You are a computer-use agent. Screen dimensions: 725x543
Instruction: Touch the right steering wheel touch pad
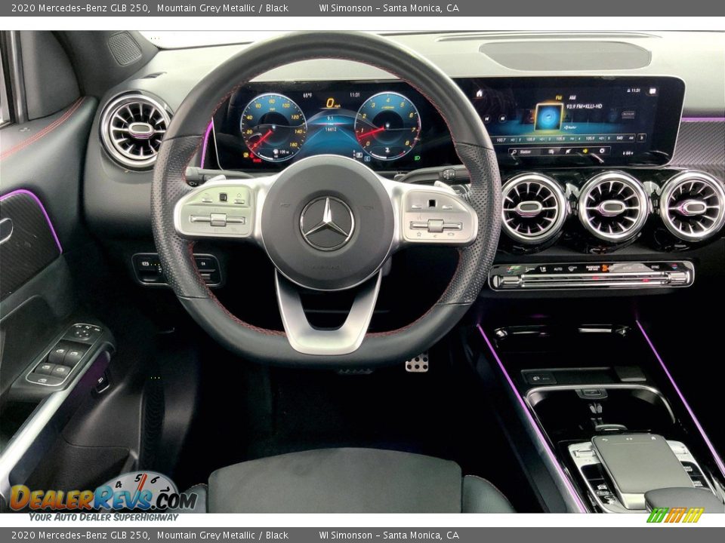tap(432, 203)
